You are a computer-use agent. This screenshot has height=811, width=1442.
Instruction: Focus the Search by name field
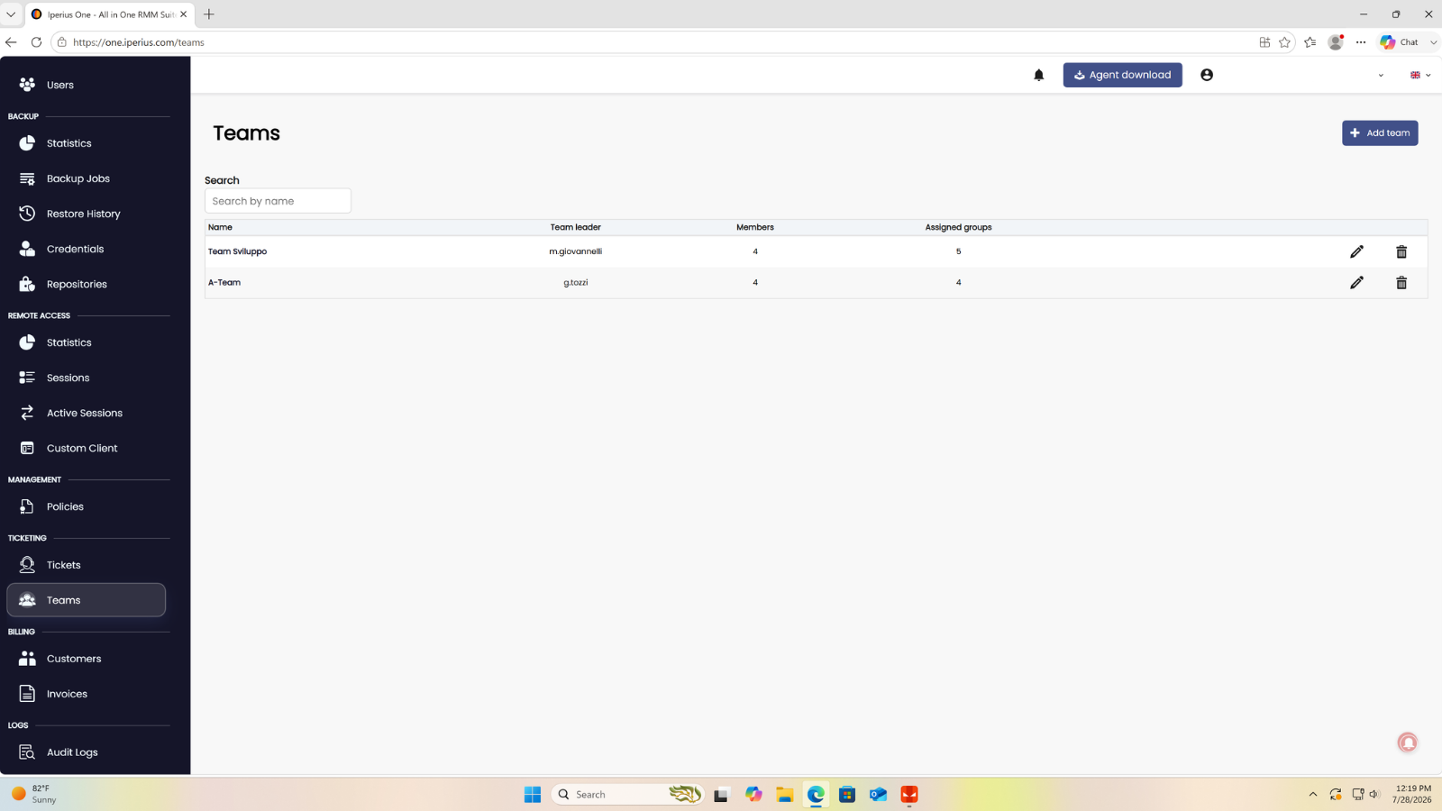(278, 201)
